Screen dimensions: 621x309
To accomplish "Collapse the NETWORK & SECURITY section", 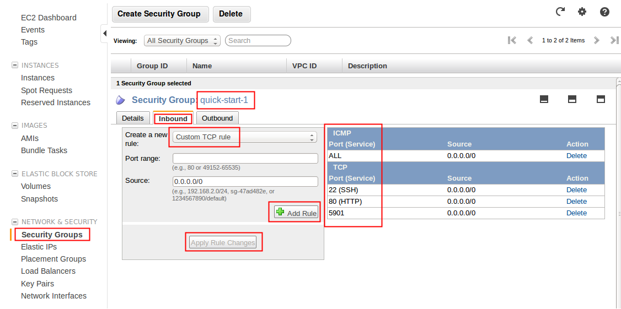I will point(15,222).
